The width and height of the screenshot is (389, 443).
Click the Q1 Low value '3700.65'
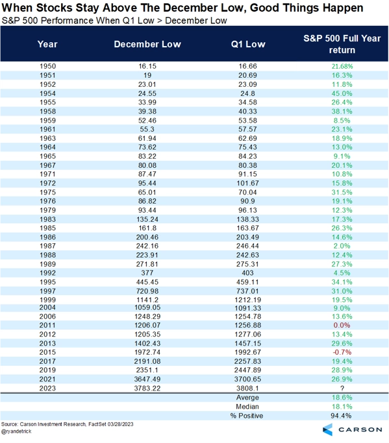(x=247, y=379)
